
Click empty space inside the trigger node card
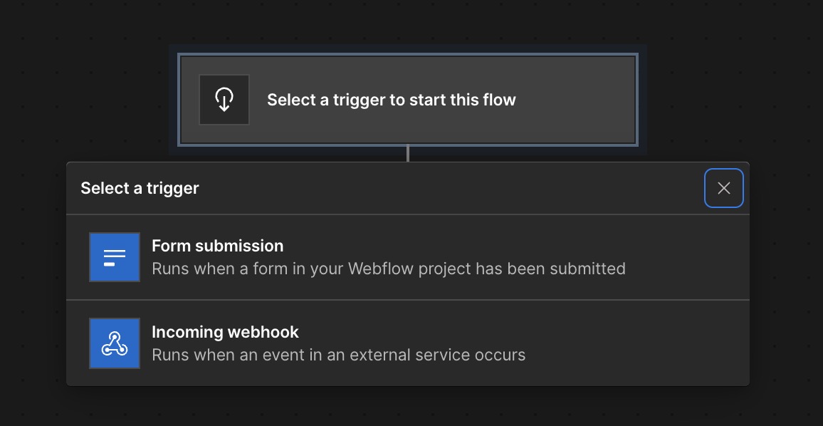[x=577, y=100]
